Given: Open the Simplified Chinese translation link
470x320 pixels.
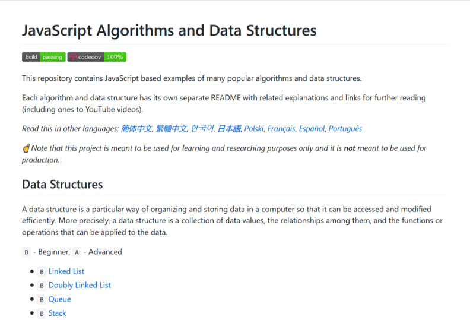Looking at the screenshot, I should 136,128.
